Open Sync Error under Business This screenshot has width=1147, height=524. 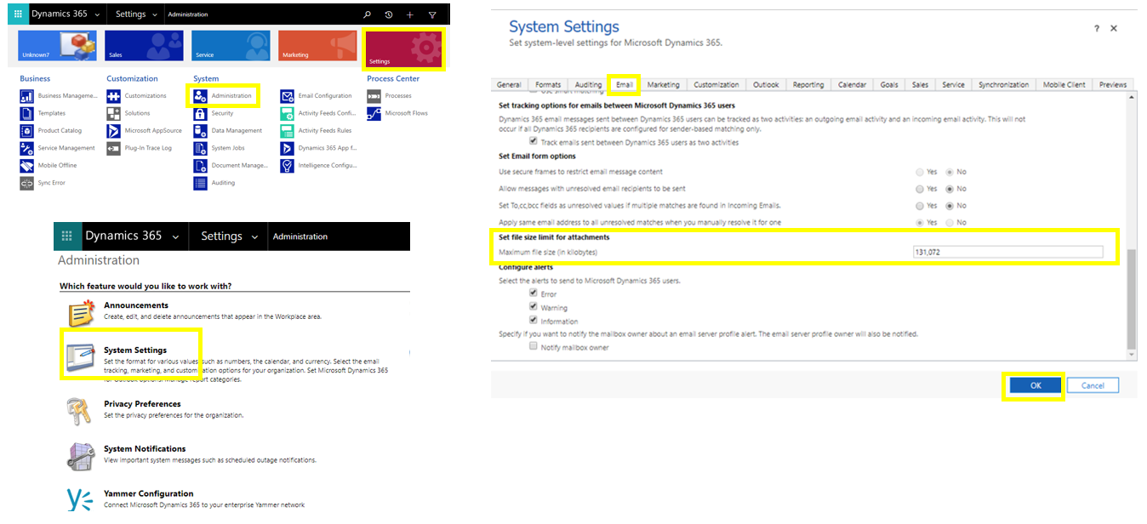[43, 183]
